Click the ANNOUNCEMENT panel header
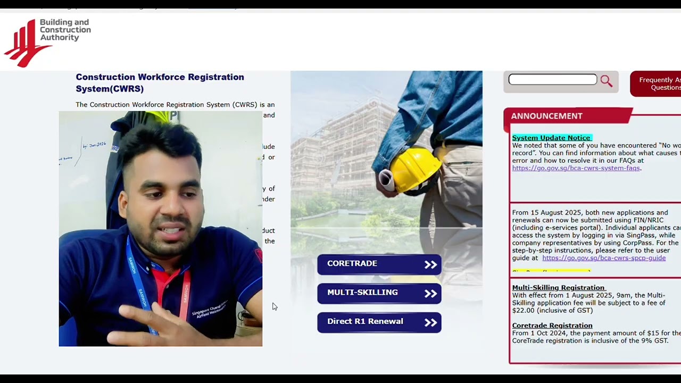This screenshot has width=681, height=383. pyautogui.click(x=567, y=116)
